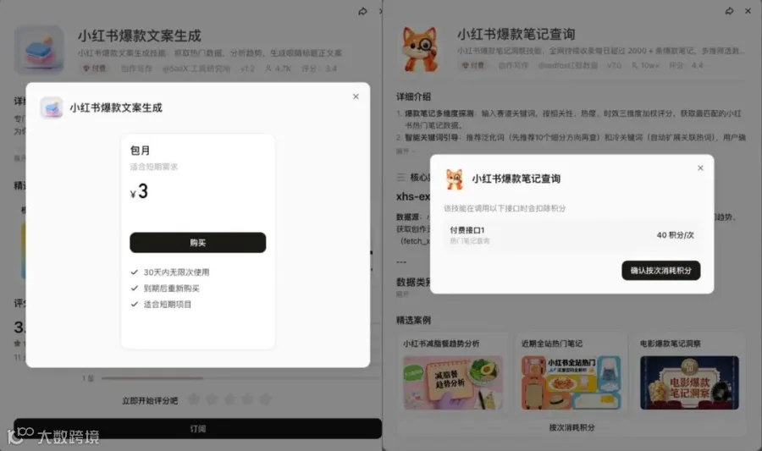Click the 精选案例 heading in the right window

[413, 320]
